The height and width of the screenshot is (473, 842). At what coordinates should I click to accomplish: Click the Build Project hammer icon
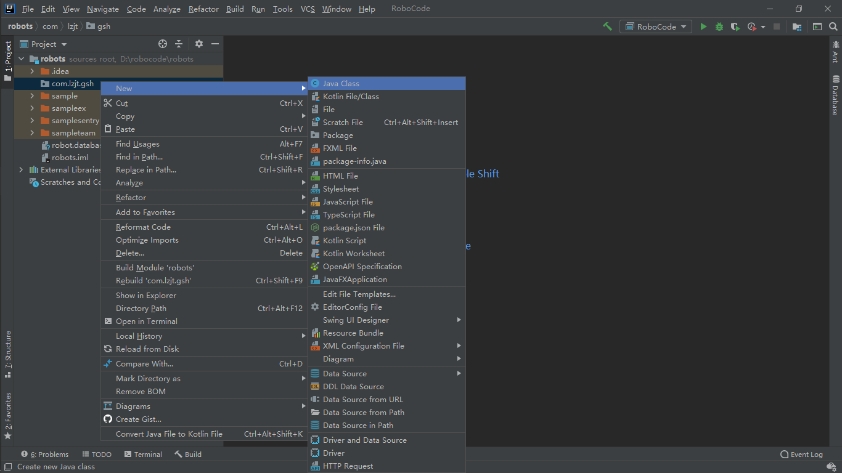[608, 26]
